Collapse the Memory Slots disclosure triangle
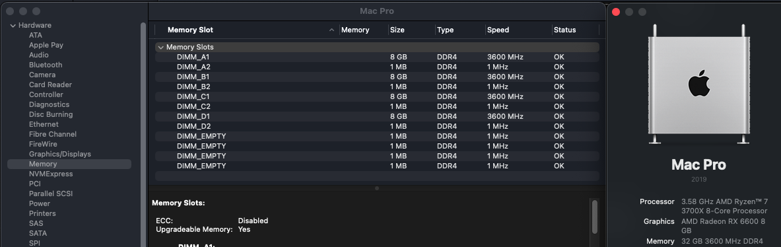The image size is (781, 247). [160, 48]
